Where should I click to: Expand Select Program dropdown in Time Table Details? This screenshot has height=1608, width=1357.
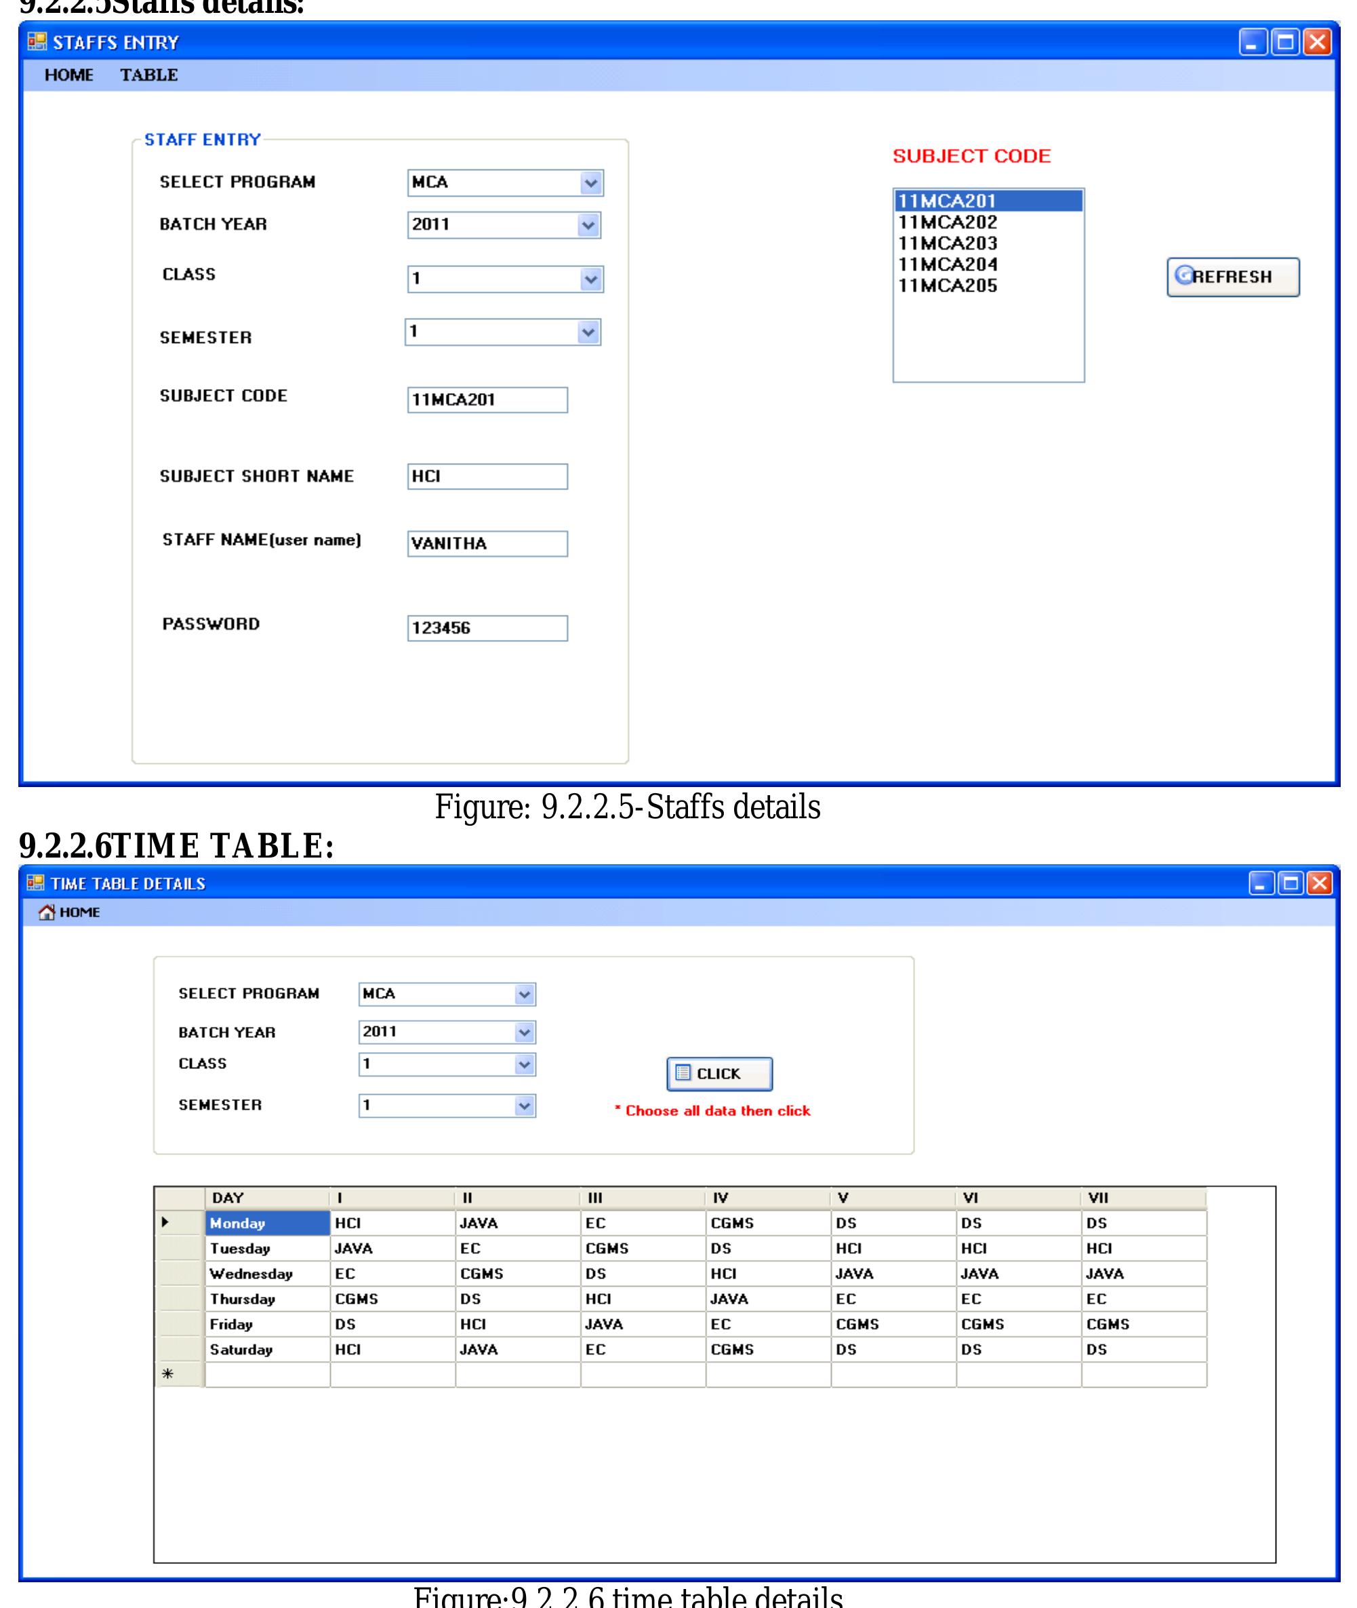525,994
